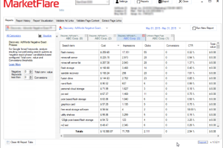The height and width of the screenshot is (148, 223).
Task: Click the table's vertical scroll-up arrow
Action: point(218,43)
